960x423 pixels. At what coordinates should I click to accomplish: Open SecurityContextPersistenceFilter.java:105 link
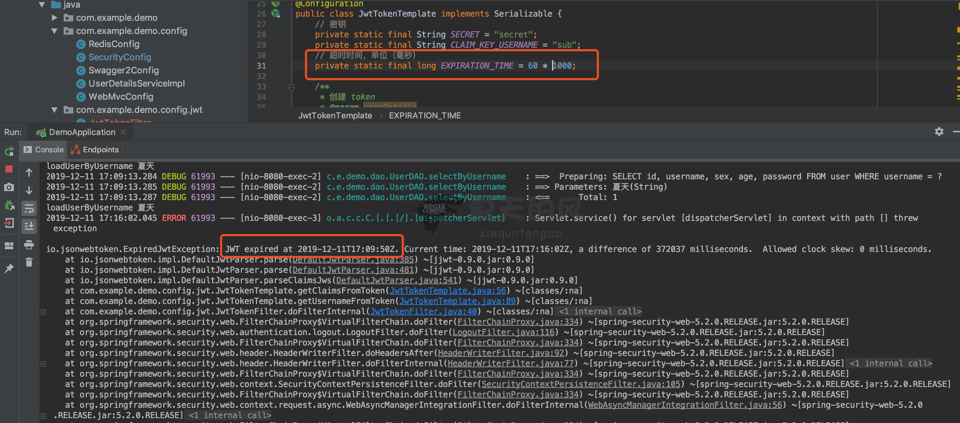581,384
